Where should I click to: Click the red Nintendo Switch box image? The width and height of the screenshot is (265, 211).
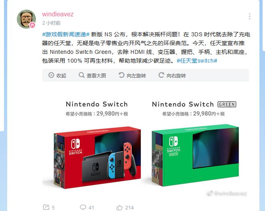pos(97,158)
